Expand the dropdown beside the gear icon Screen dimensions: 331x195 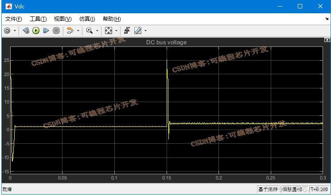click(15, 31)
